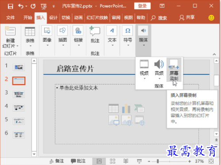This screenshot has width=221, height=165.
Task: Click the smiley feedback icon
Action: pos(211,18)
